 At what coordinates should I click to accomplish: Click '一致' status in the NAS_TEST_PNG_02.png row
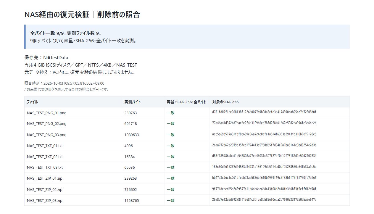pyautogui.click(x=171, y=124)
